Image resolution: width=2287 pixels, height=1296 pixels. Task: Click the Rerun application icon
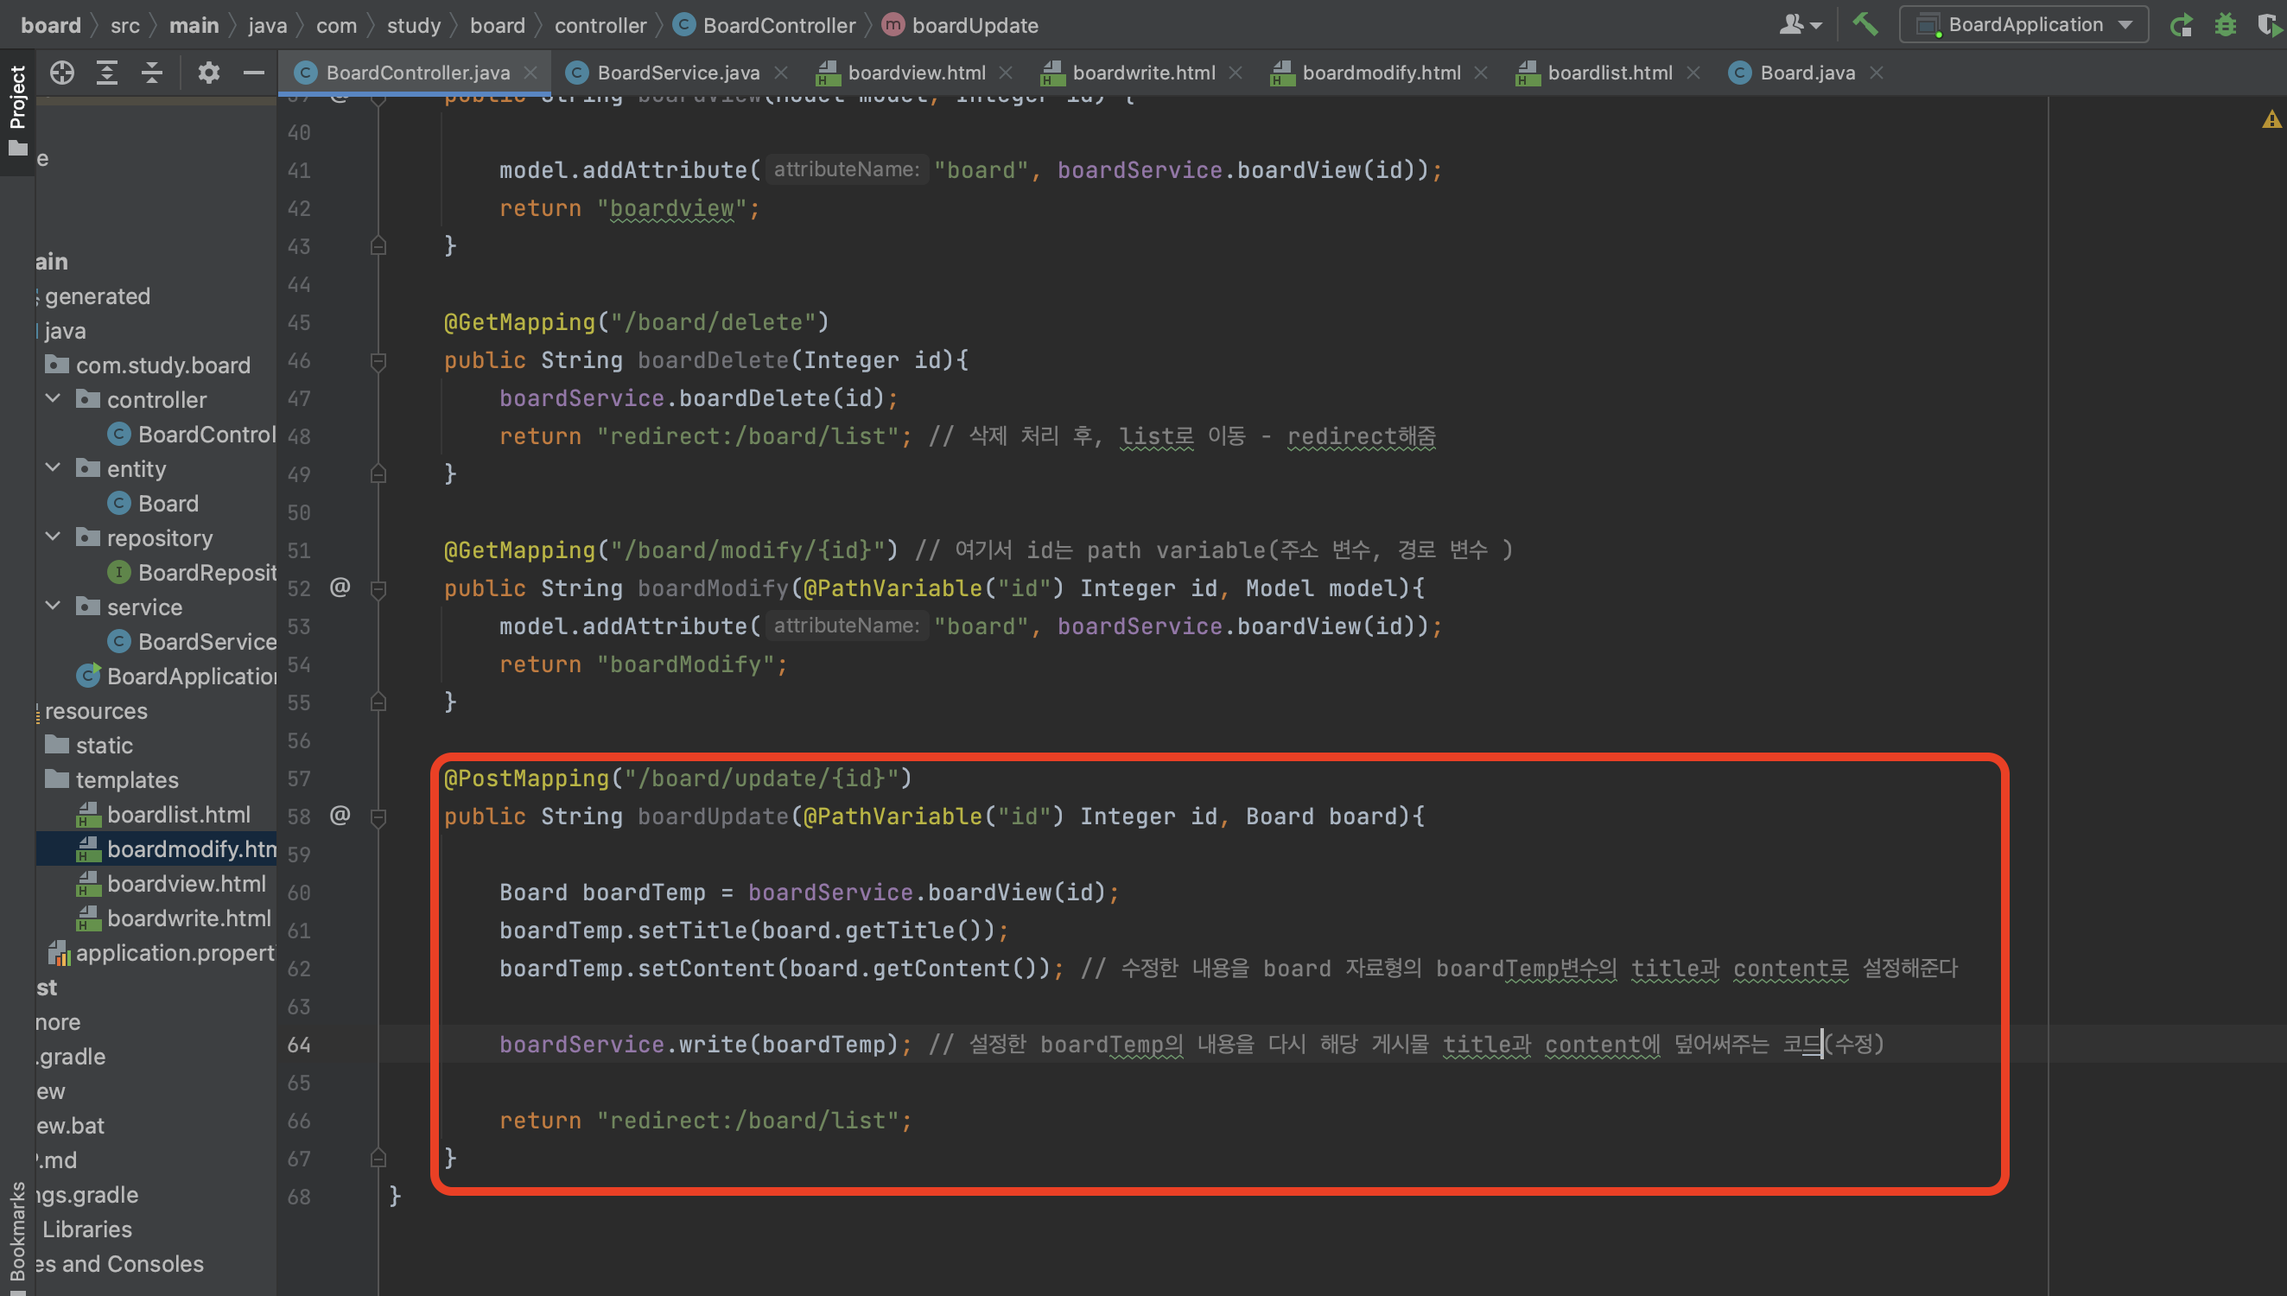point(2180,24)
